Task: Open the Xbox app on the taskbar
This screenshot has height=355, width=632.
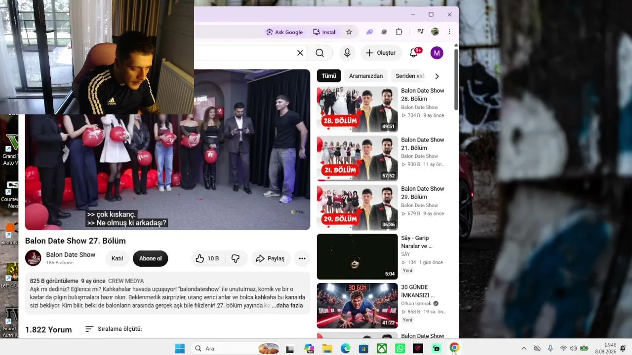Action: click(x=382, y=349)
